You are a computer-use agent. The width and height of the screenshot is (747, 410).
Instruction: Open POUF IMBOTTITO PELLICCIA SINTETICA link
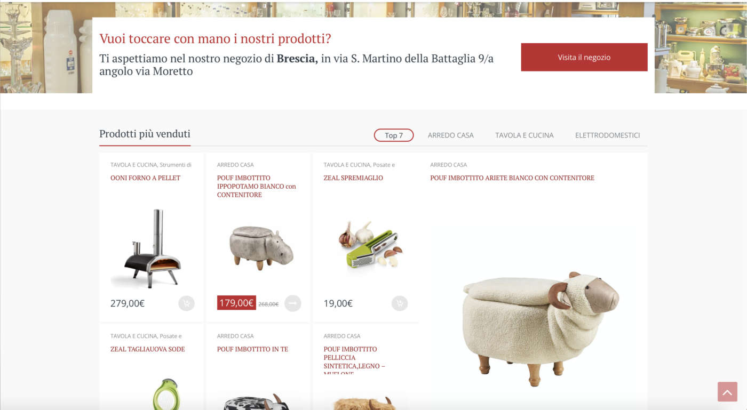coord(354,361)
